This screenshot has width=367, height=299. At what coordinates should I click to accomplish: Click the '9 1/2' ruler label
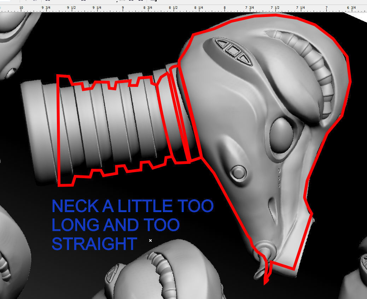click(x=71, y=8)
